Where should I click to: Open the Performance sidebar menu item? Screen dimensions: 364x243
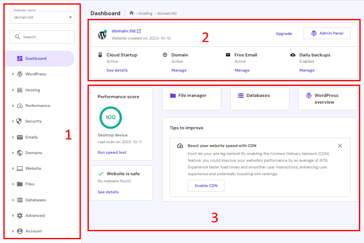point(37,106)
